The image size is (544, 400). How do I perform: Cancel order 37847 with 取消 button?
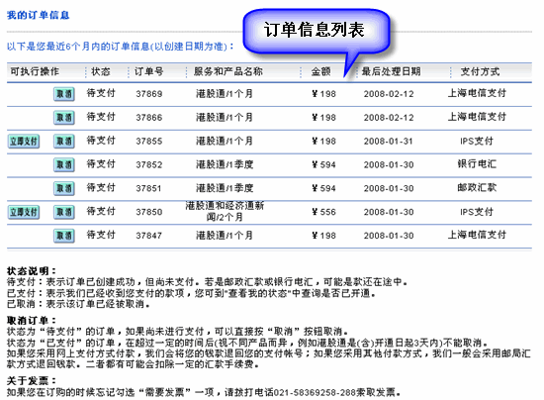pos(64,236)
